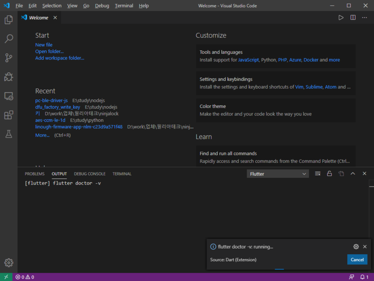Close the Welcome tab
Image resolution: width=374 pixels, height=281 pixels.
click(55, 17)
